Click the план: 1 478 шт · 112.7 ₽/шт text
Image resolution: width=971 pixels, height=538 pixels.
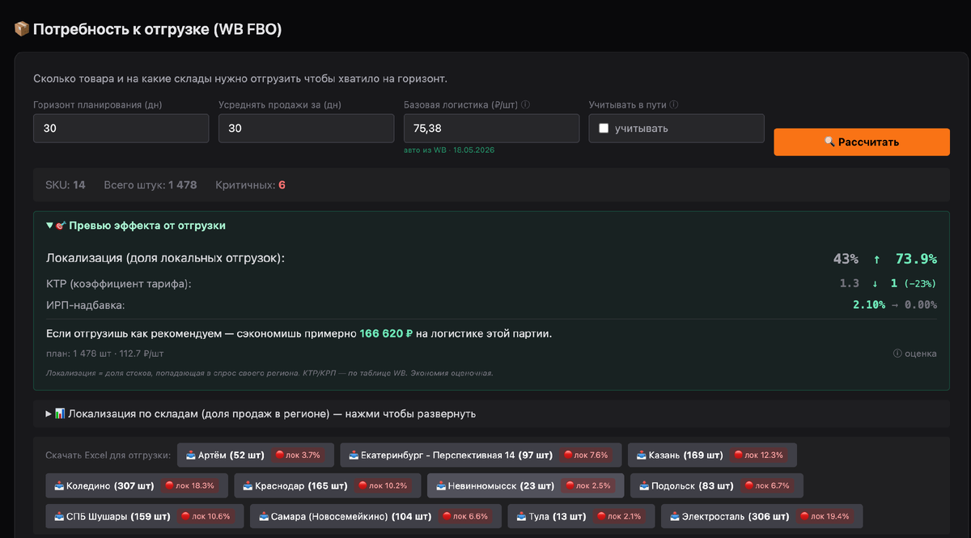coord(105,354)
